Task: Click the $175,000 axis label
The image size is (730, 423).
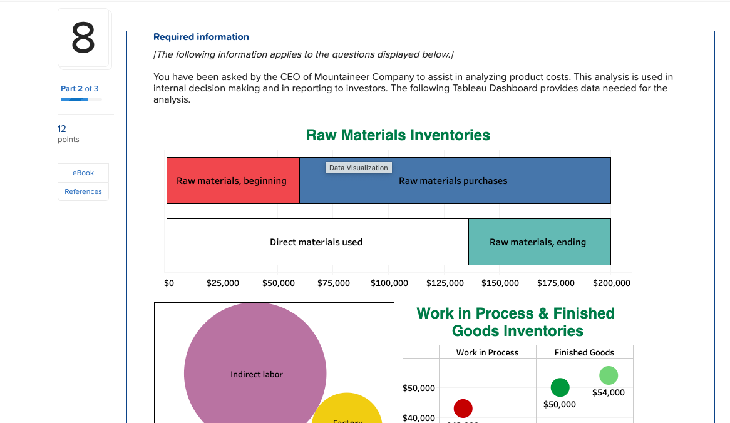Action: click(x=556, y=283)
